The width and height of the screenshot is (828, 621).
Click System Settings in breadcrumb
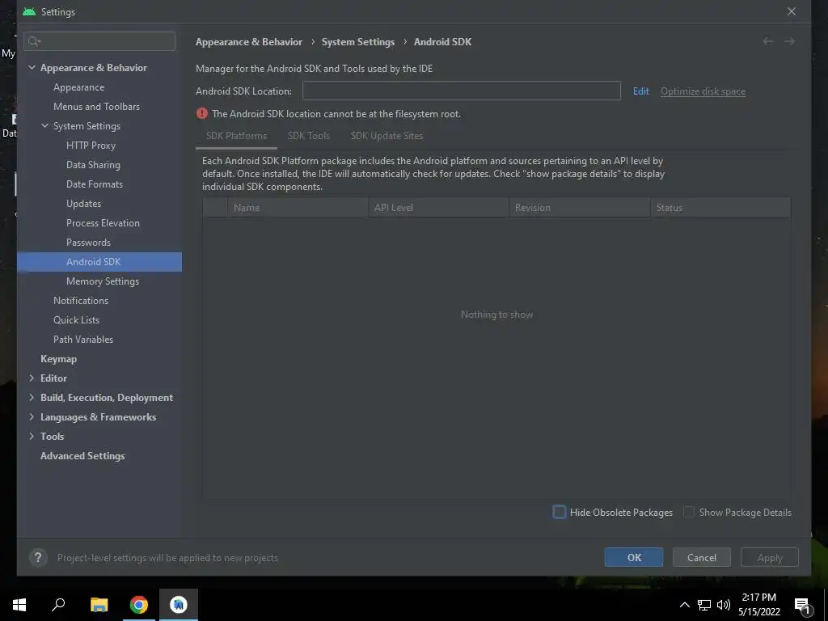[x=358, y=42]
